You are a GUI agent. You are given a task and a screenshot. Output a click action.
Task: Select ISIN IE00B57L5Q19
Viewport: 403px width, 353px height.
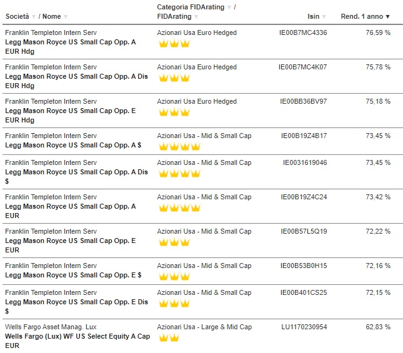click(304, 231)
